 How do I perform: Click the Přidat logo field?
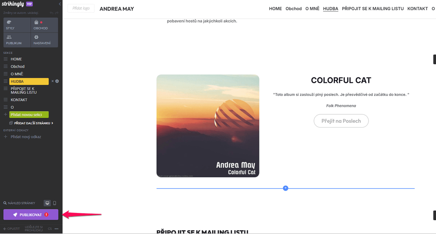coord(81,8)
